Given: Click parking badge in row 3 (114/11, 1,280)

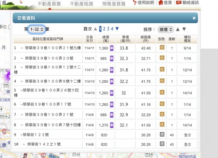Looking at the screenshot, I should [x=112, y=70].
